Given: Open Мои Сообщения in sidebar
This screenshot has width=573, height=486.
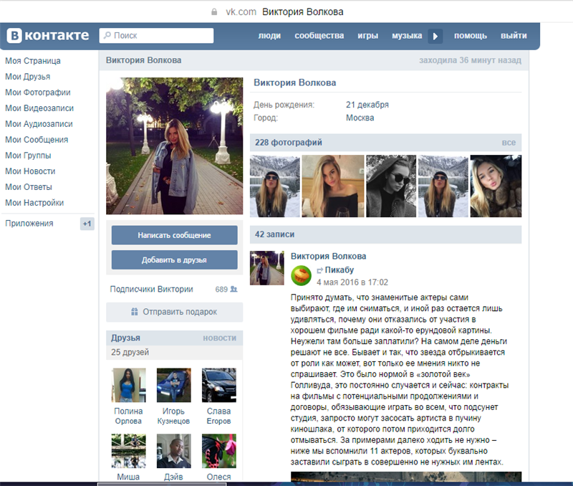Looking at the screenshot, I should point(37,139).
